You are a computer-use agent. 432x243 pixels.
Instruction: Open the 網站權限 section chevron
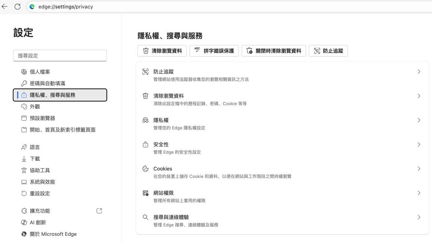[419, 193]
